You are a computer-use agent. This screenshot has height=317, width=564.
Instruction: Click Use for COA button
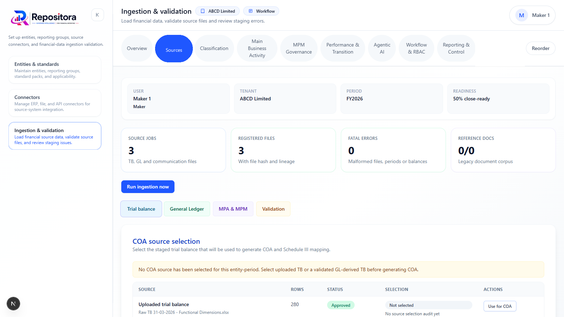coord(500,306)
